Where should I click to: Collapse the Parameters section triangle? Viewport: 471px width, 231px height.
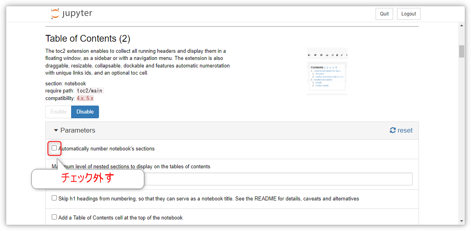coord(56,131)
